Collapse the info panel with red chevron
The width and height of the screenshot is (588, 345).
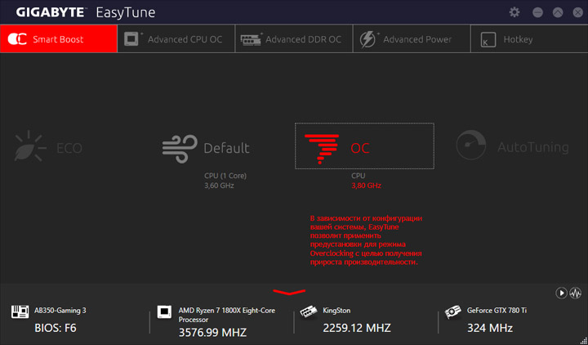pyautogui.click(x=289, y=292)
